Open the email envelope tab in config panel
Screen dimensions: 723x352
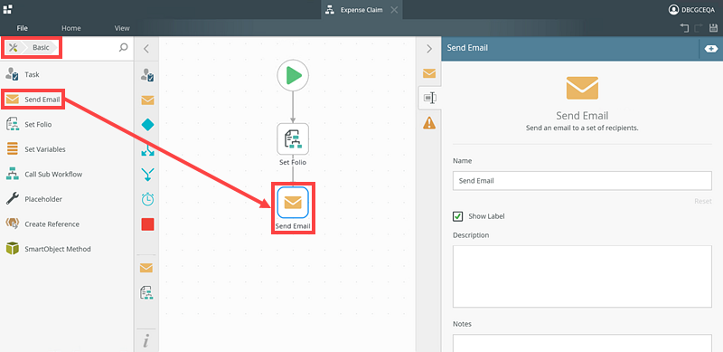coord(429,73)
